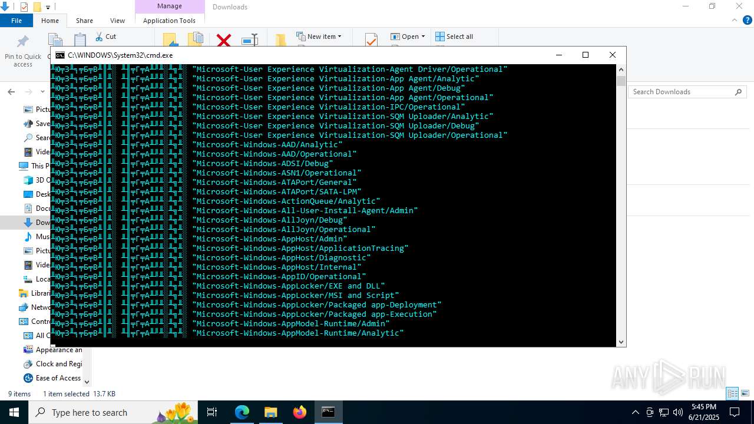Click the Manage contextual tab header
Screen dimensions: 754x424
(170, 6)
